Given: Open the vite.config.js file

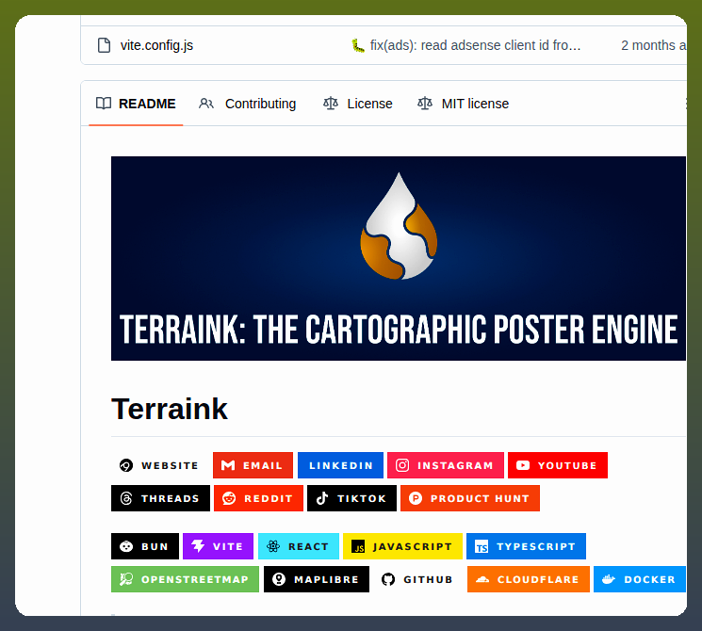Looking at the screenshot, I should coord(156,45).
